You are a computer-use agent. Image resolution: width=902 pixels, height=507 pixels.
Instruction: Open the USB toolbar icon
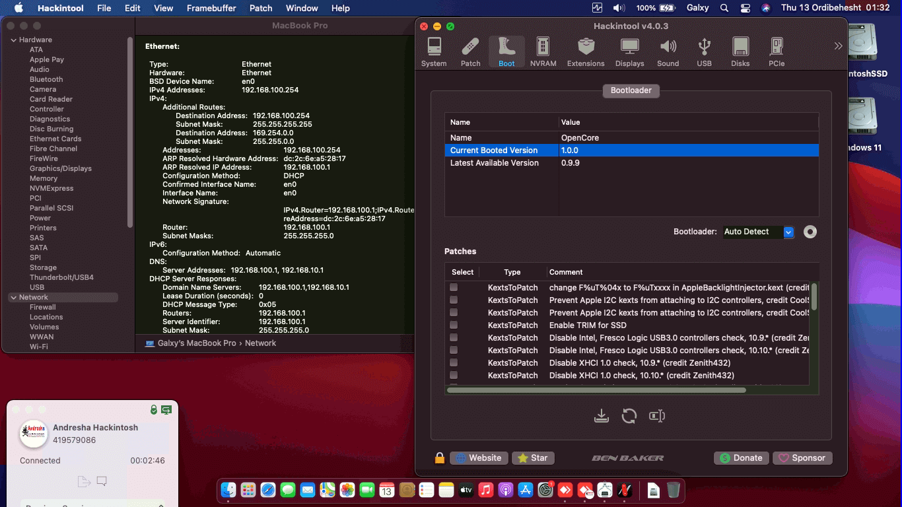coord(704,52)
